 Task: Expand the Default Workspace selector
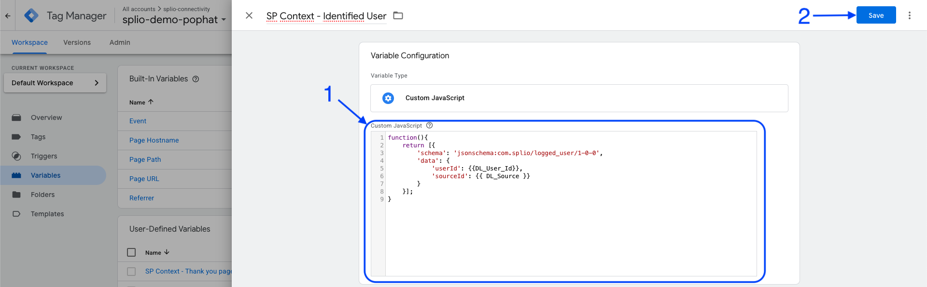pyautogui.click(x=55, y=83)
